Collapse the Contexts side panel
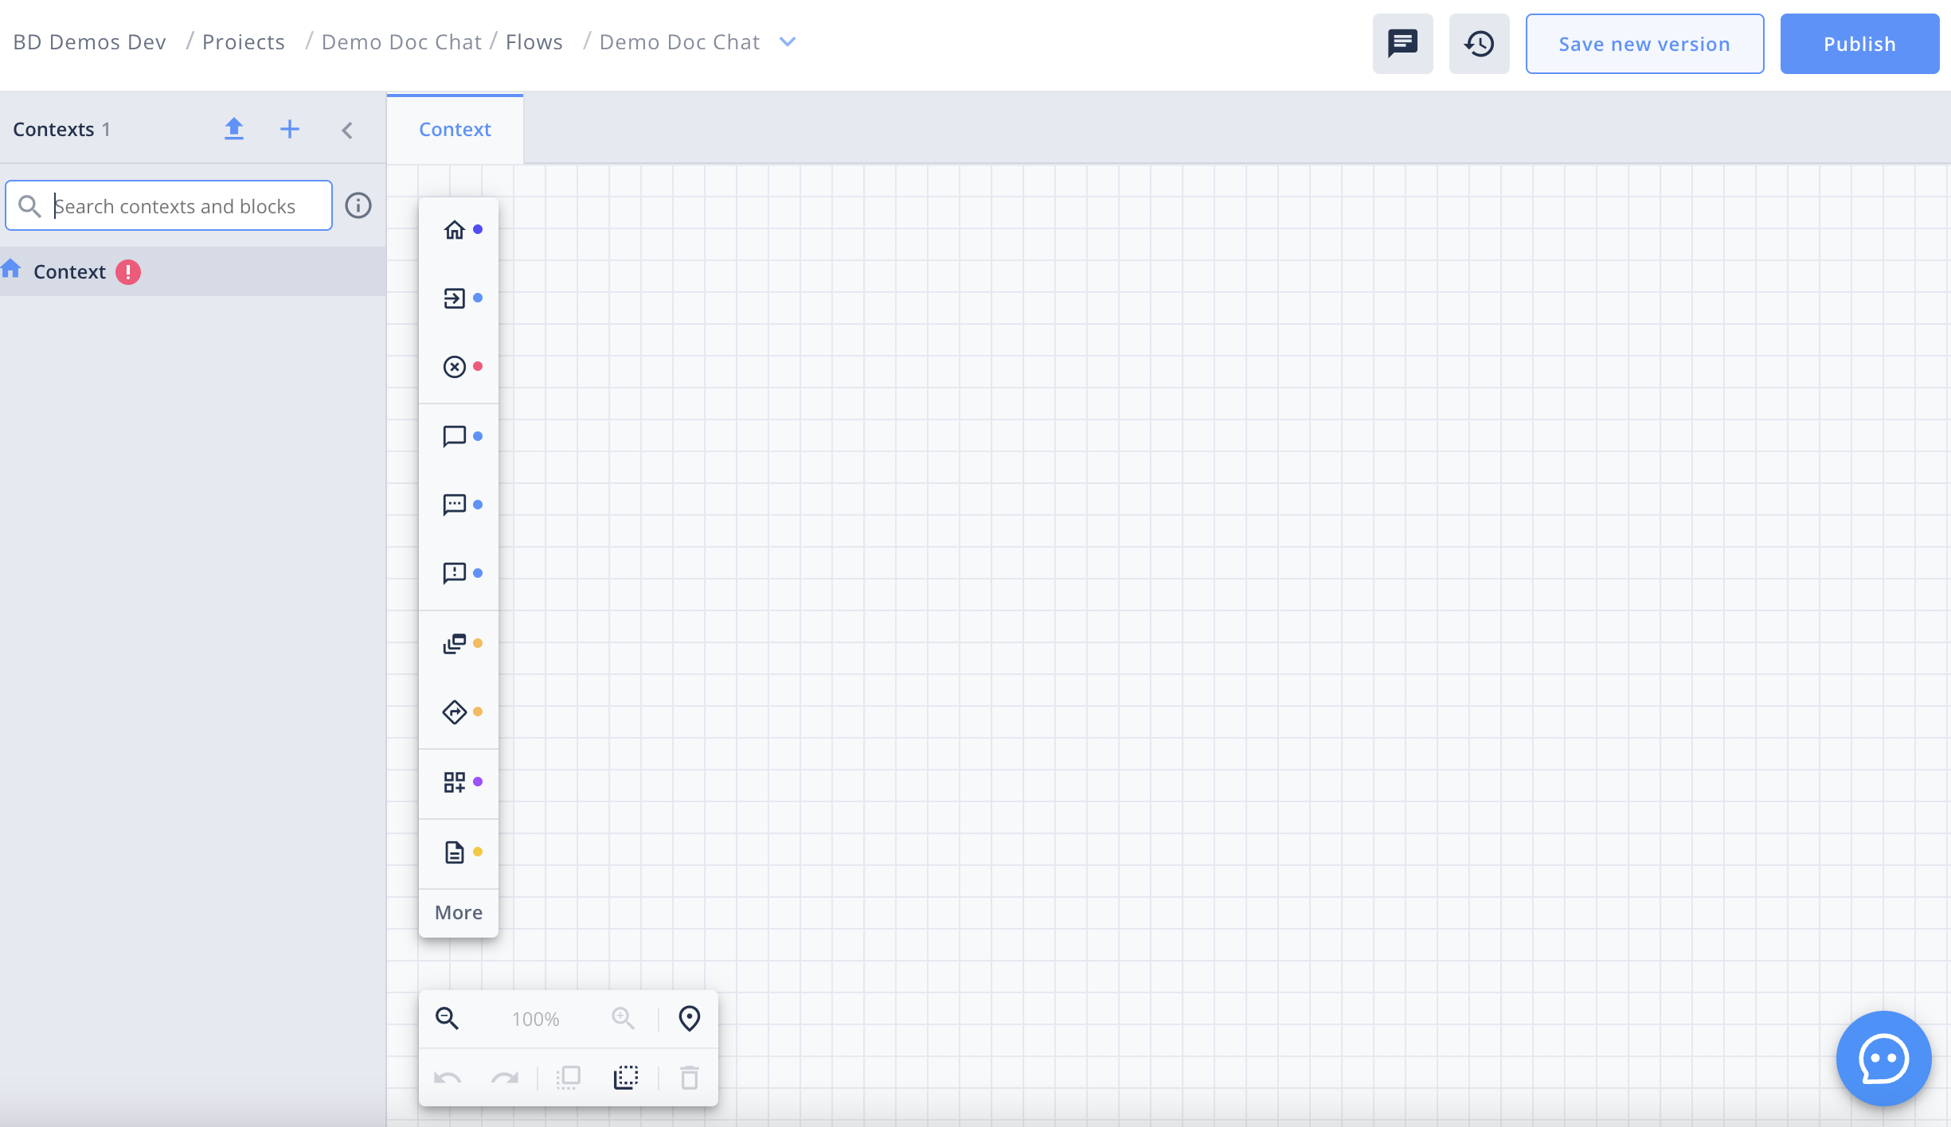This screenshot has width=1951, height=1127. click(x=347, y=131)
